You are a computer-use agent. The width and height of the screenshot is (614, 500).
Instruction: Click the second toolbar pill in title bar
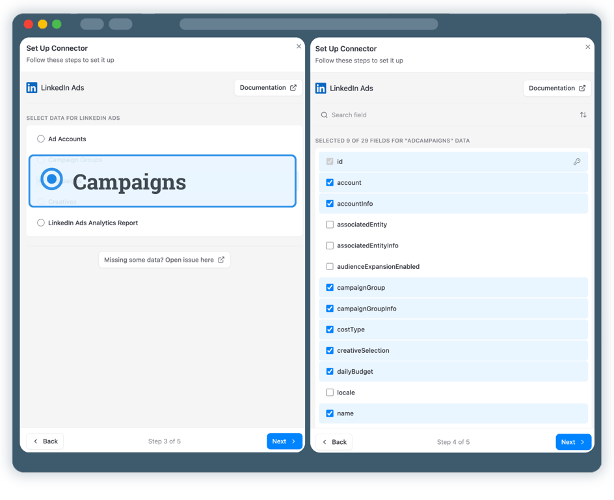coord(120,24)
